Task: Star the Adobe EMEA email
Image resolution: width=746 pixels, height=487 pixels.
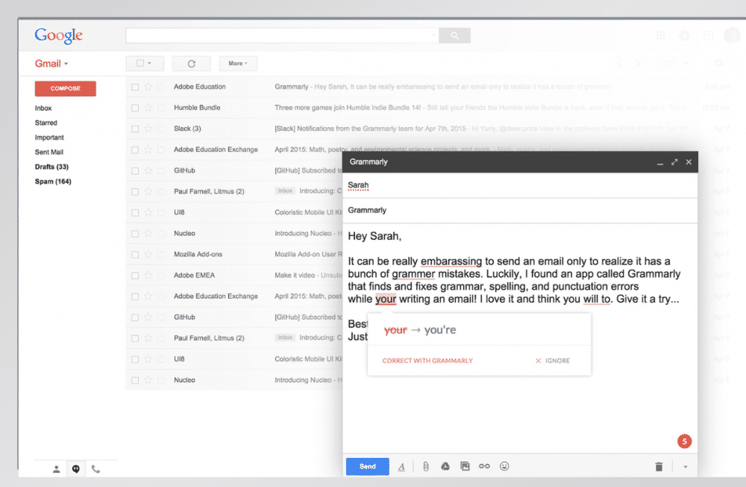Action: [148, 276]
